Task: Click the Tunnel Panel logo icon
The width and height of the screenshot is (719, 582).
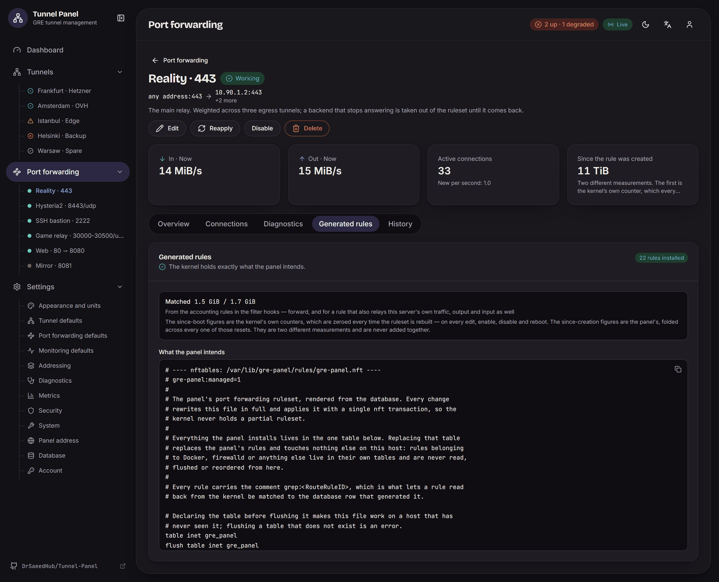Action: coord(18,18)
